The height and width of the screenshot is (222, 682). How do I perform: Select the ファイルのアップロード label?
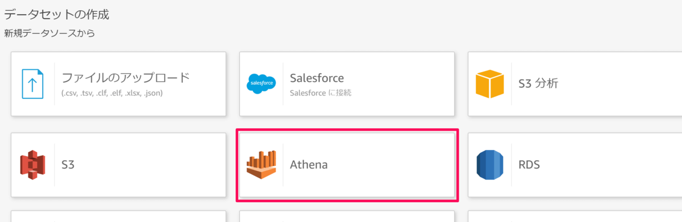pos(126,78)
